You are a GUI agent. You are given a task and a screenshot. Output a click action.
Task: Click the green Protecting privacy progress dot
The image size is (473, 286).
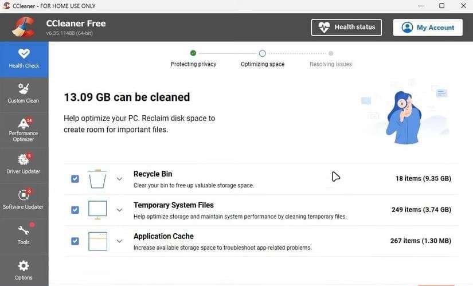click(x=193, y=53)
